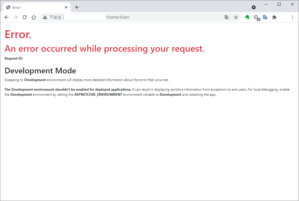
Task: Navigate back to the previous page
Action: point(7,17)
